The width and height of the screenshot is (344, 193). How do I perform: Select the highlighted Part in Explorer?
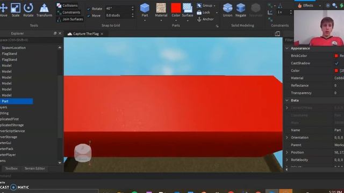(17, 101)
